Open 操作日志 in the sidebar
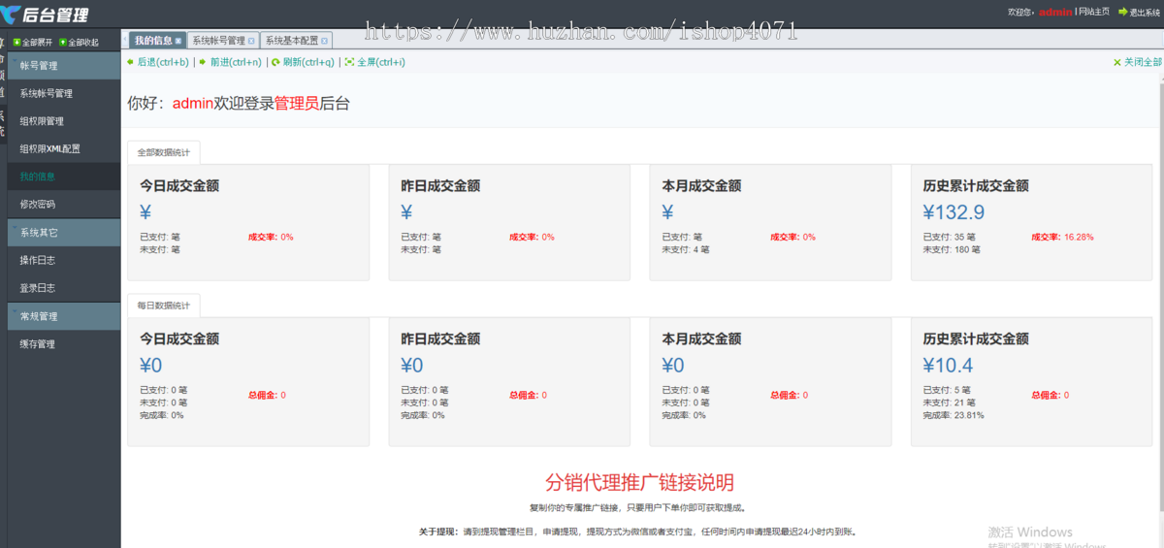Viewport: 1164px width, 548px height. 38,260
